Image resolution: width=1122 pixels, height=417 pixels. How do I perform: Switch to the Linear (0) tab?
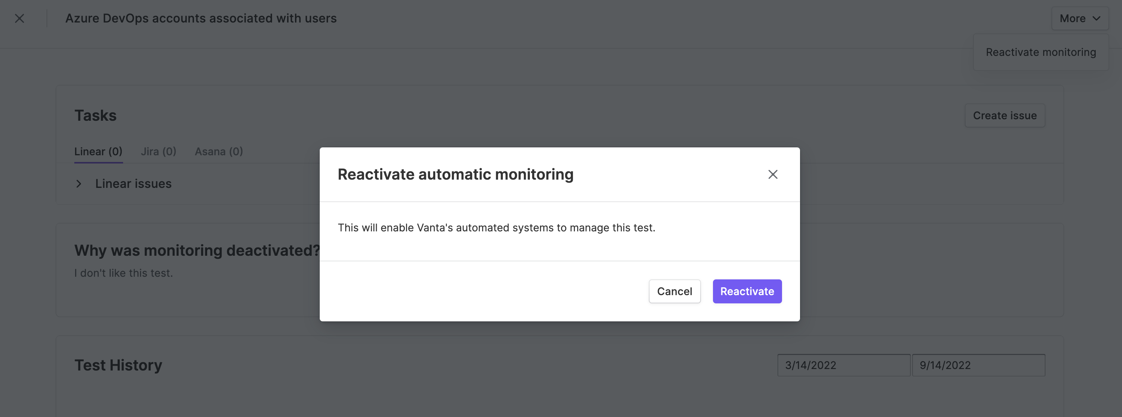[x=98, y=151]
